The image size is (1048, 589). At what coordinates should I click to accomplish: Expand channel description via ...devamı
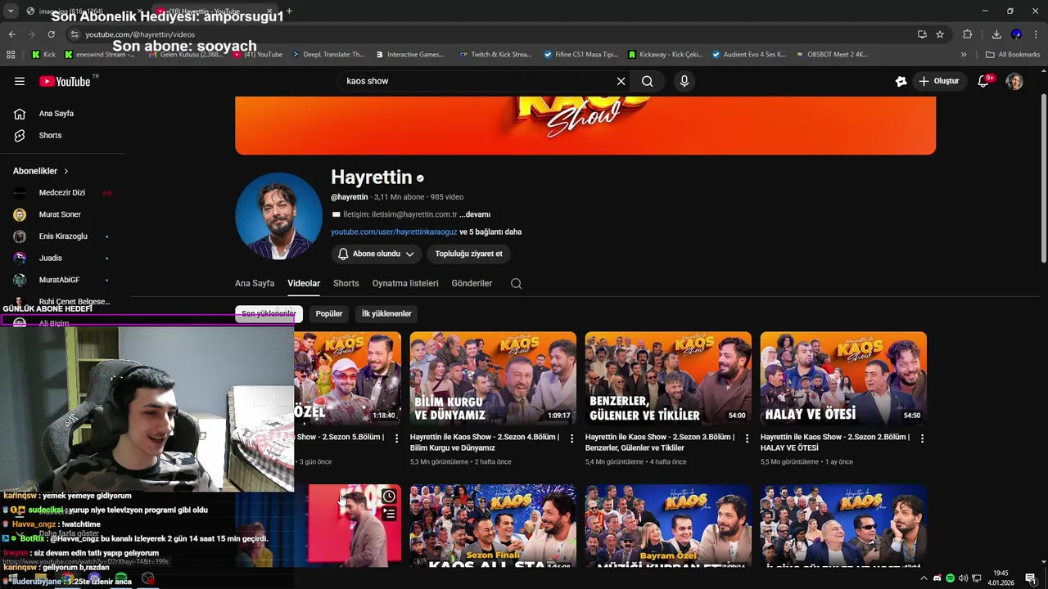(475, 214)
